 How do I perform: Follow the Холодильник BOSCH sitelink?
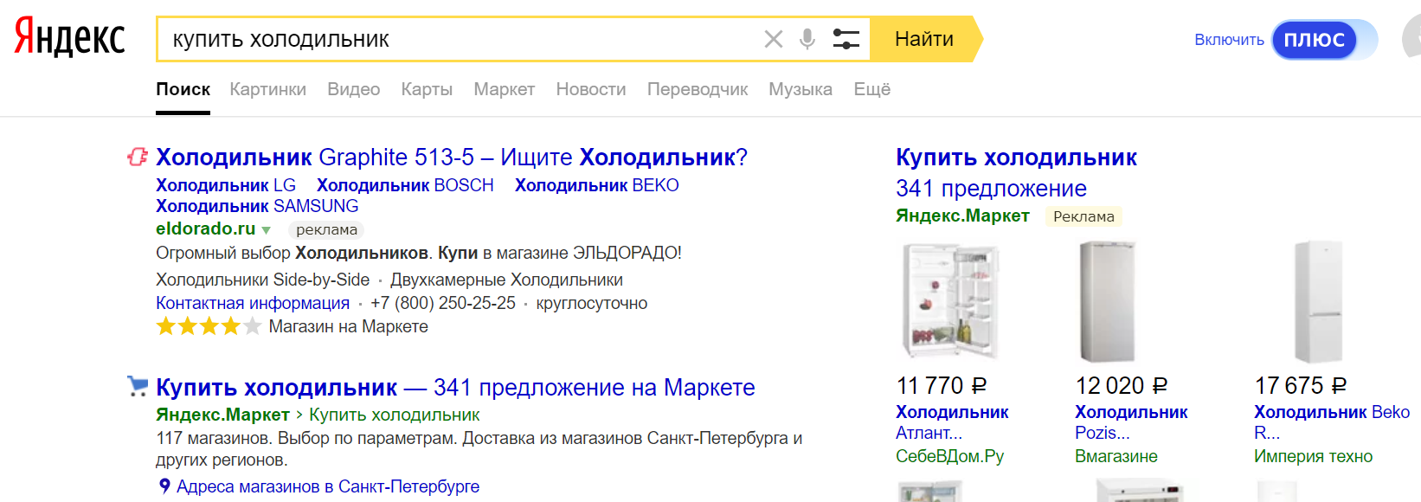pyautogui.click(x=405, y=185)
